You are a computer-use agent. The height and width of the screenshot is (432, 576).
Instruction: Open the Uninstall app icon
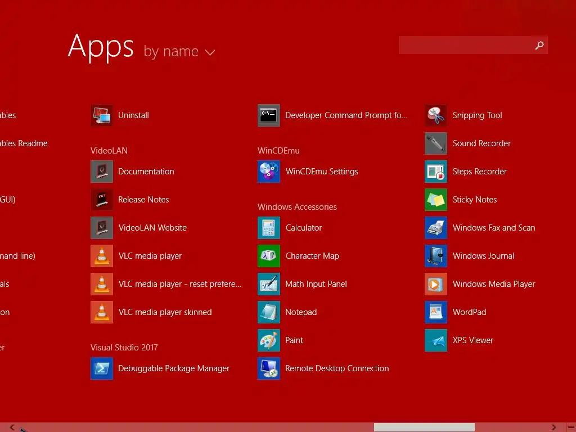coord(102,115)
